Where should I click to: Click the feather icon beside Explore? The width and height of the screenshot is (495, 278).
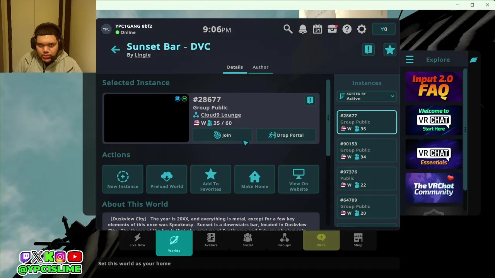[x=473, y=60]
